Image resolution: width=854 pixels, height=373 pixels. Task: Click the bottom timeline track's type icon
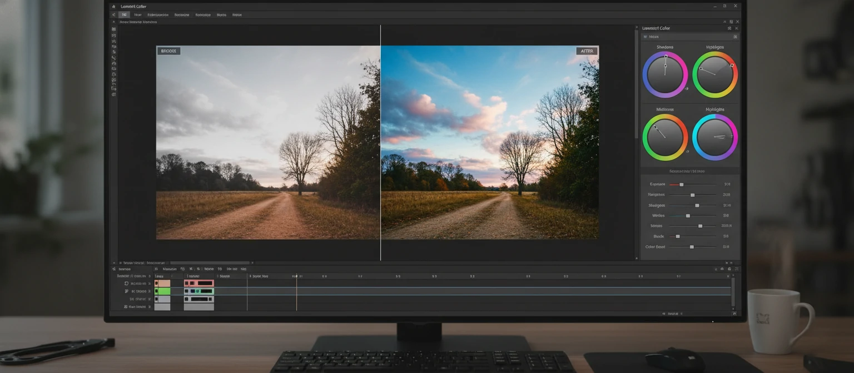126,306
